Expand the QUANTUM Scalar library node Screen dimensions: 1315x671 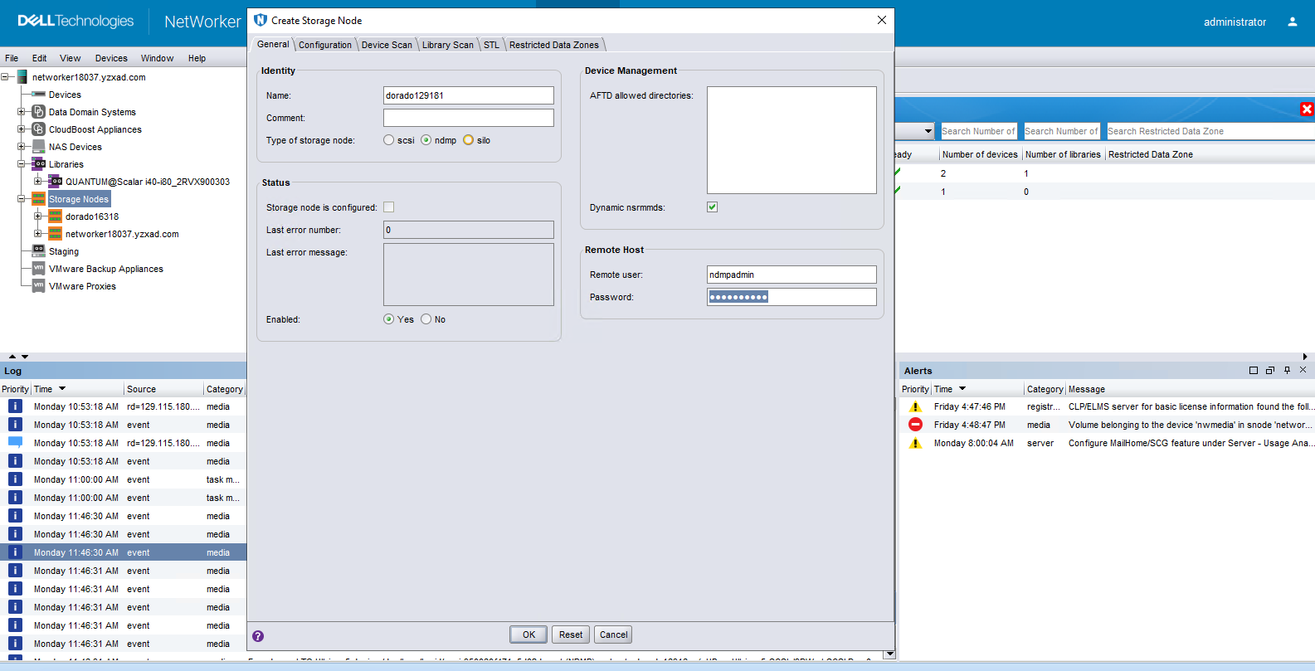tap(38, 182)
